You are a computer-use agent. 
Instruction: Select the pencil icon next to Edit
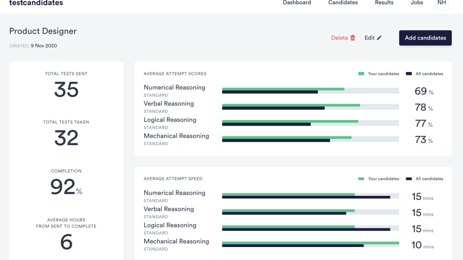pos(380,37)
